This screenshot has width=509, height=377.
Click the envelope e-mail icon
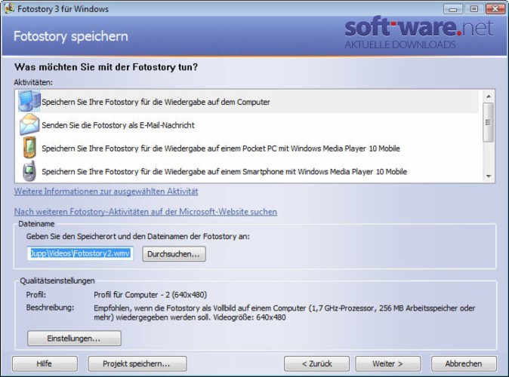pyautogui.click(x=29, y=124)
